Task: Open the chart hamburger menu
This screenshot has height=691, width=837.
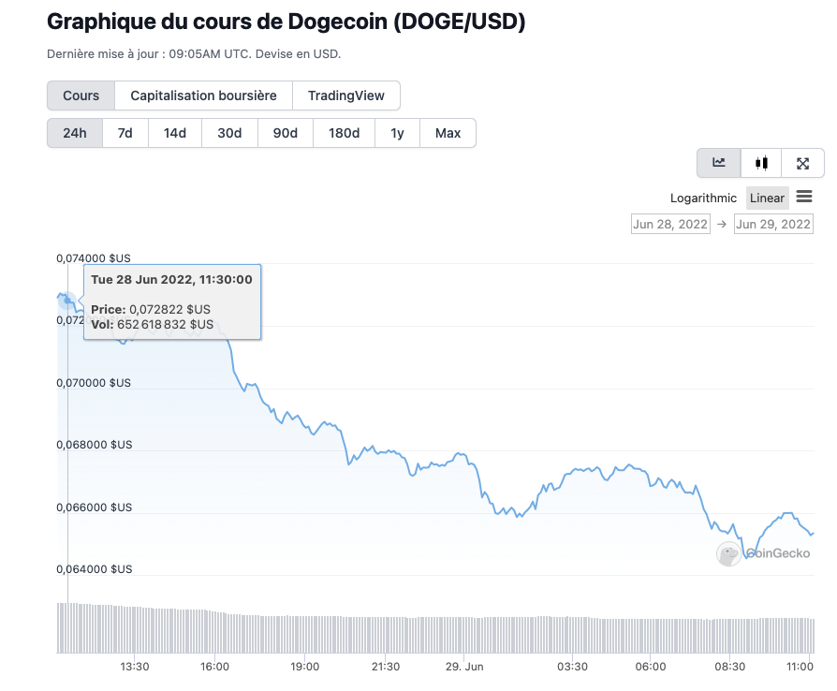Action: point(804,197)
